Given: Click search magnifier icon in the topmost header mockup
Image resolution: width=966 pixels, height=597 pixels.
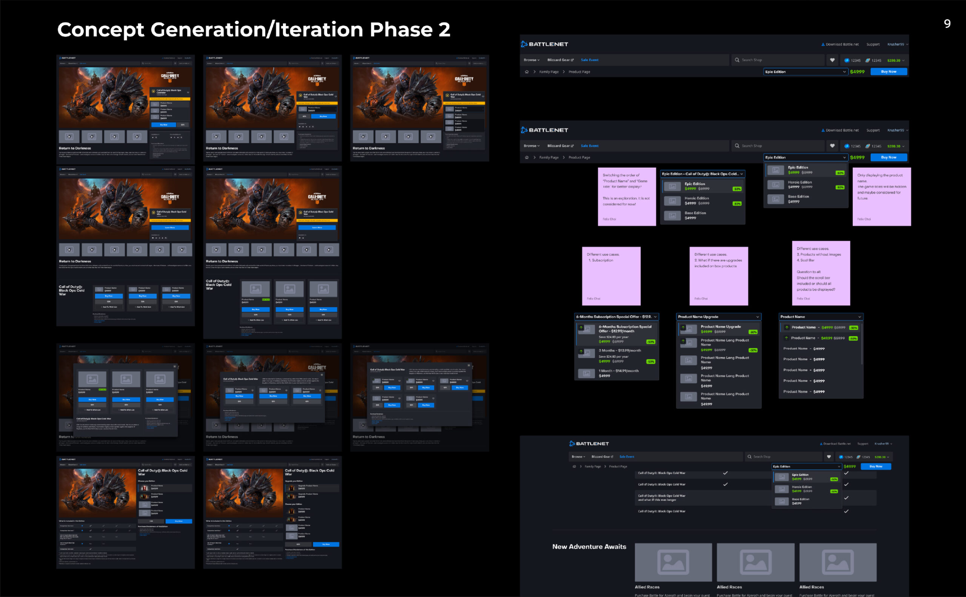Looking at the screenshot, I should pyautogui.click(x=737, y=60).
